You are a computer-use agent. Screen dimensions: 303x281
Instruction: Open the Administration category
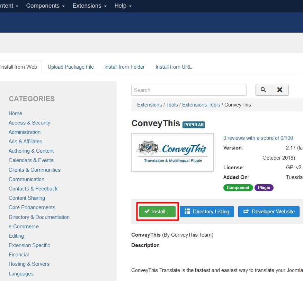25,132
